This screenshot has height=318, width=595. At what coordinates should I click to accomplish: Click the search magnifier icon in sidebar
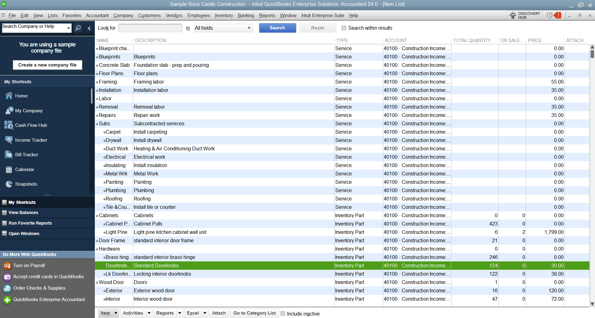click(x=78, y=28)
